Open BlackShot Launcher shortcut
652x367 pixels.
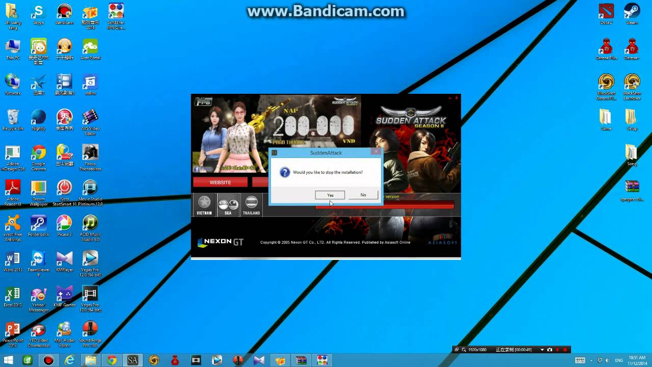[632, 87]
